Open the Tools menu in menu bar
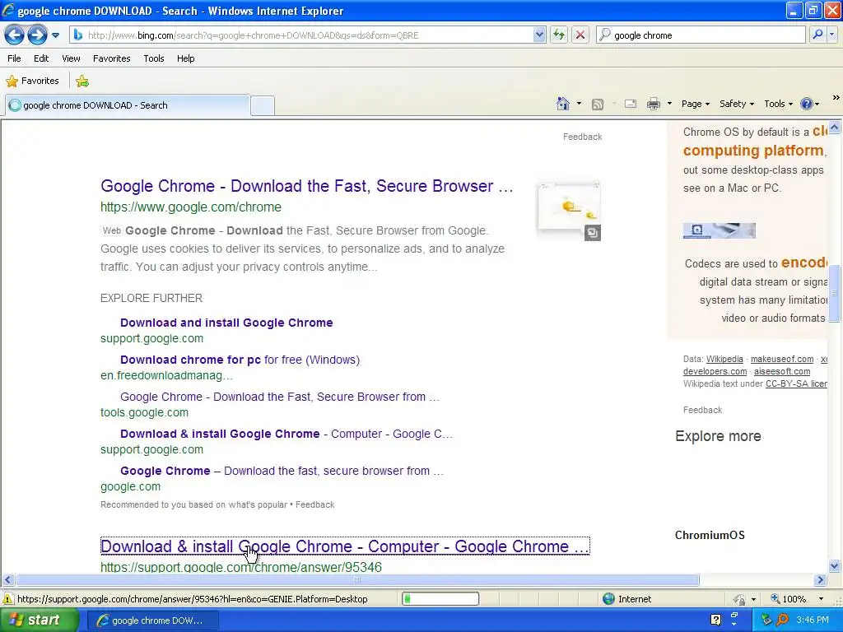843x632 pixels. tap(154, 58)
